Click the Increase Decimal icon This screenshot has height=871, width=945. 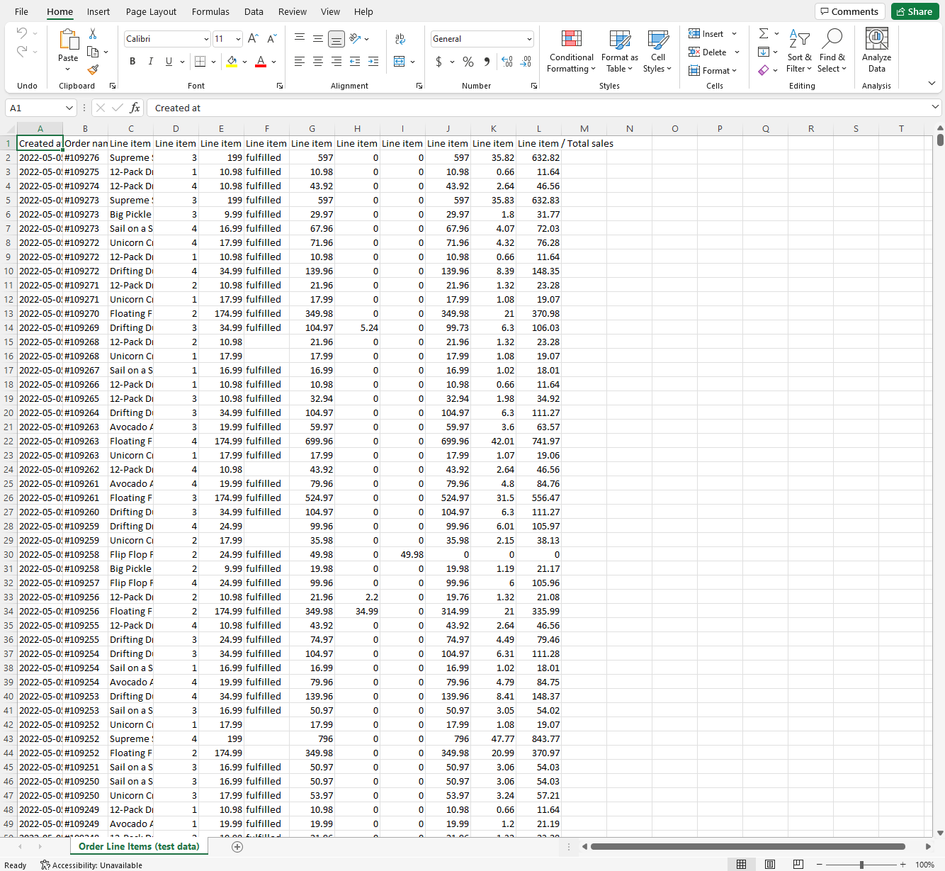point(507,62)
